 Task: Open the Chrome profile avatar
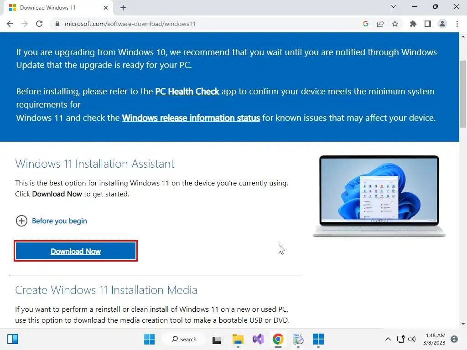click(x=442, y=24)
